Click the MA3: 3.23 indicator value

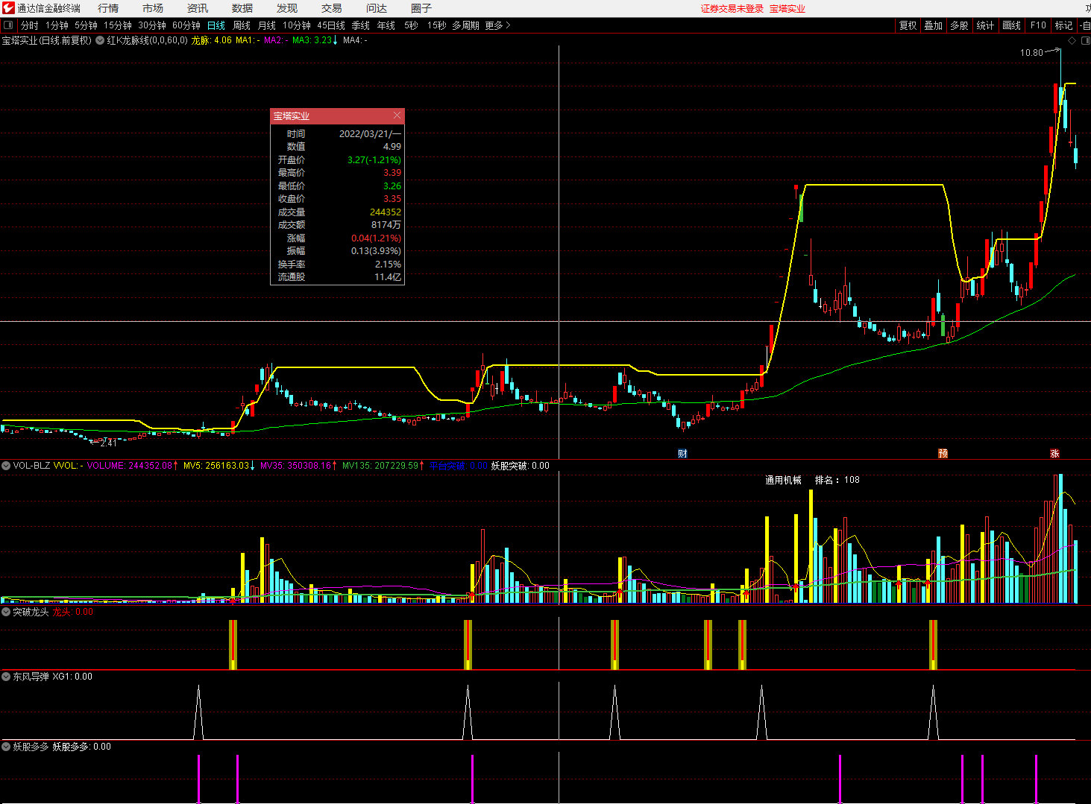tap(315, 40)
